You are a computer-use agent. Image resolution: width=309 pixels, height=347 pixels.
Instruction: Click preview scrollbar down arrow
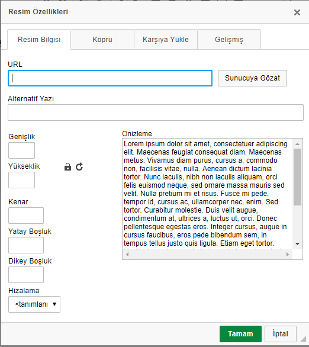pos(298,244)
